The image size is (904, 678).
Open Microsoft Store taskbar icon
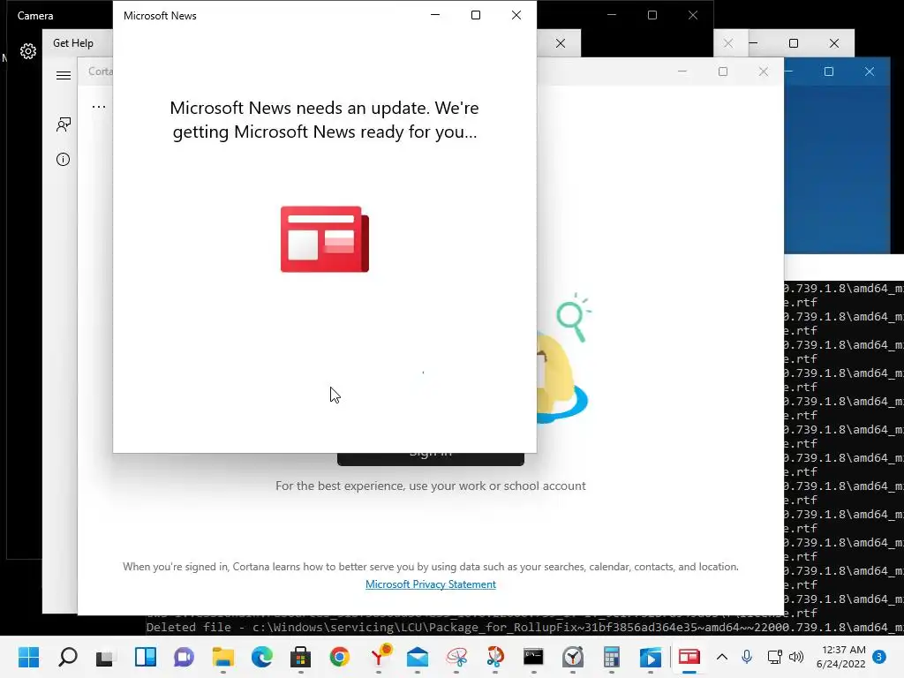pos(300,657)
